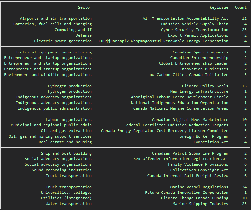Click the 'Sector' column header

tap(85, 7)
